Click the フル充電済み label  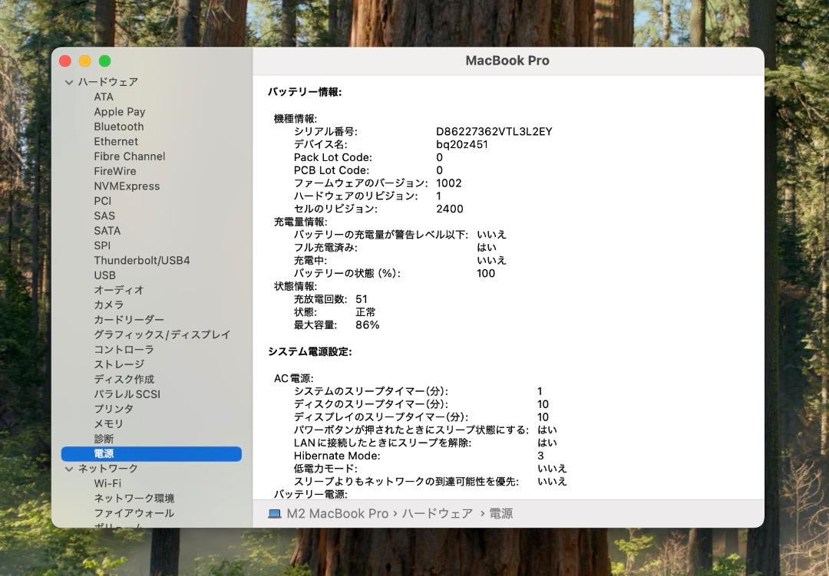point(325,247)
